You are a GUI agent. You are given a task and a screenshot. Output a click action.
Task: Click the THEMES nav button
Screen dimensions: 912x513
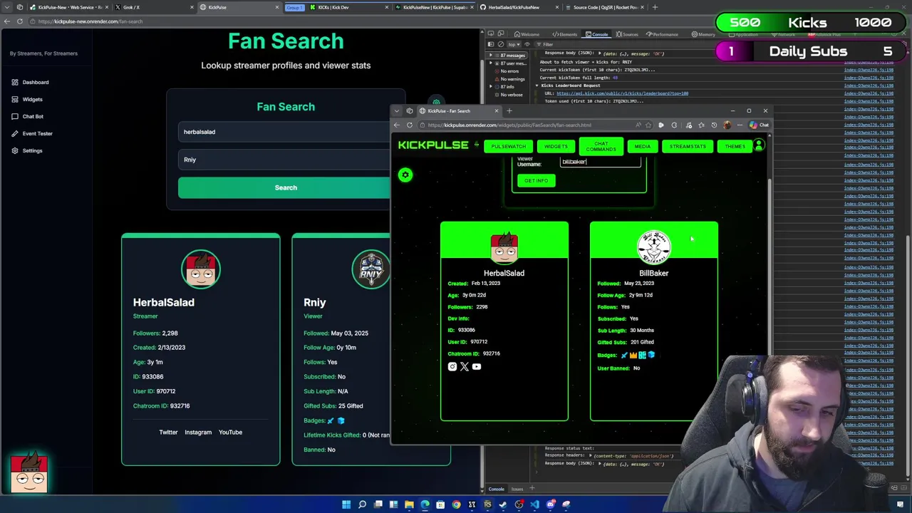pos(735,146)
